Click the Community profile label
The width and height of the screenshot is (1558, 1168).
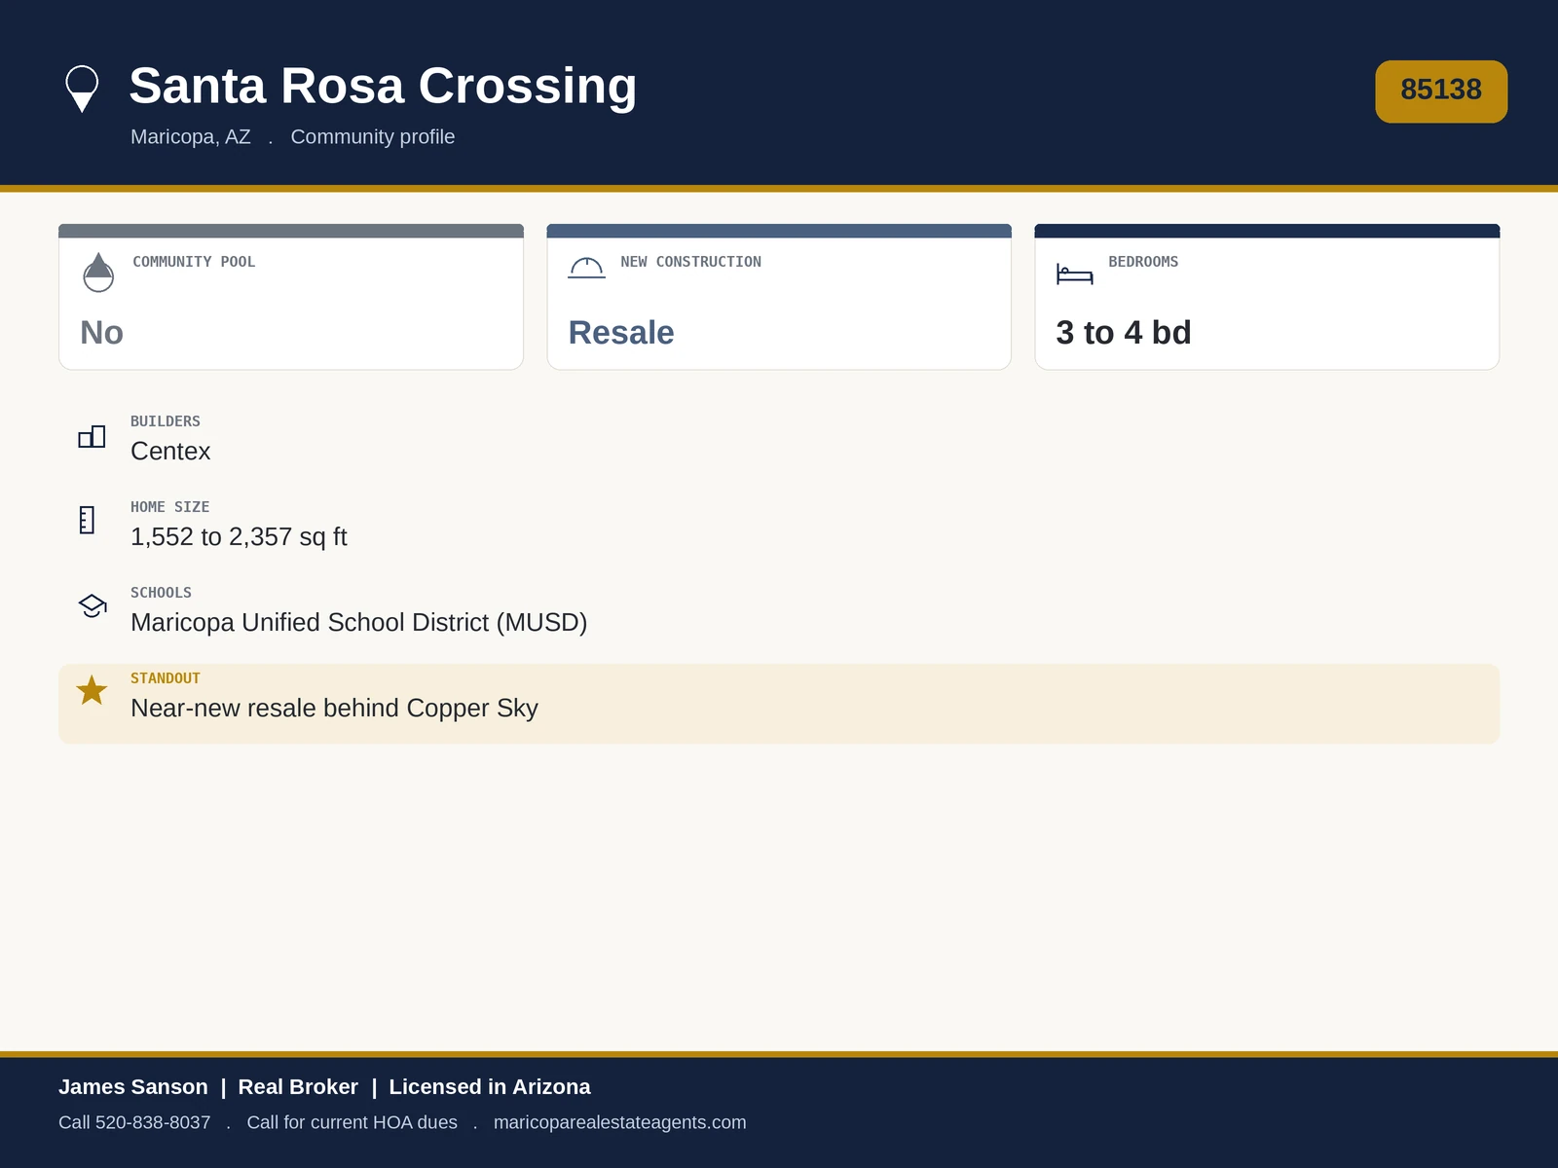(x=373, y=137)
